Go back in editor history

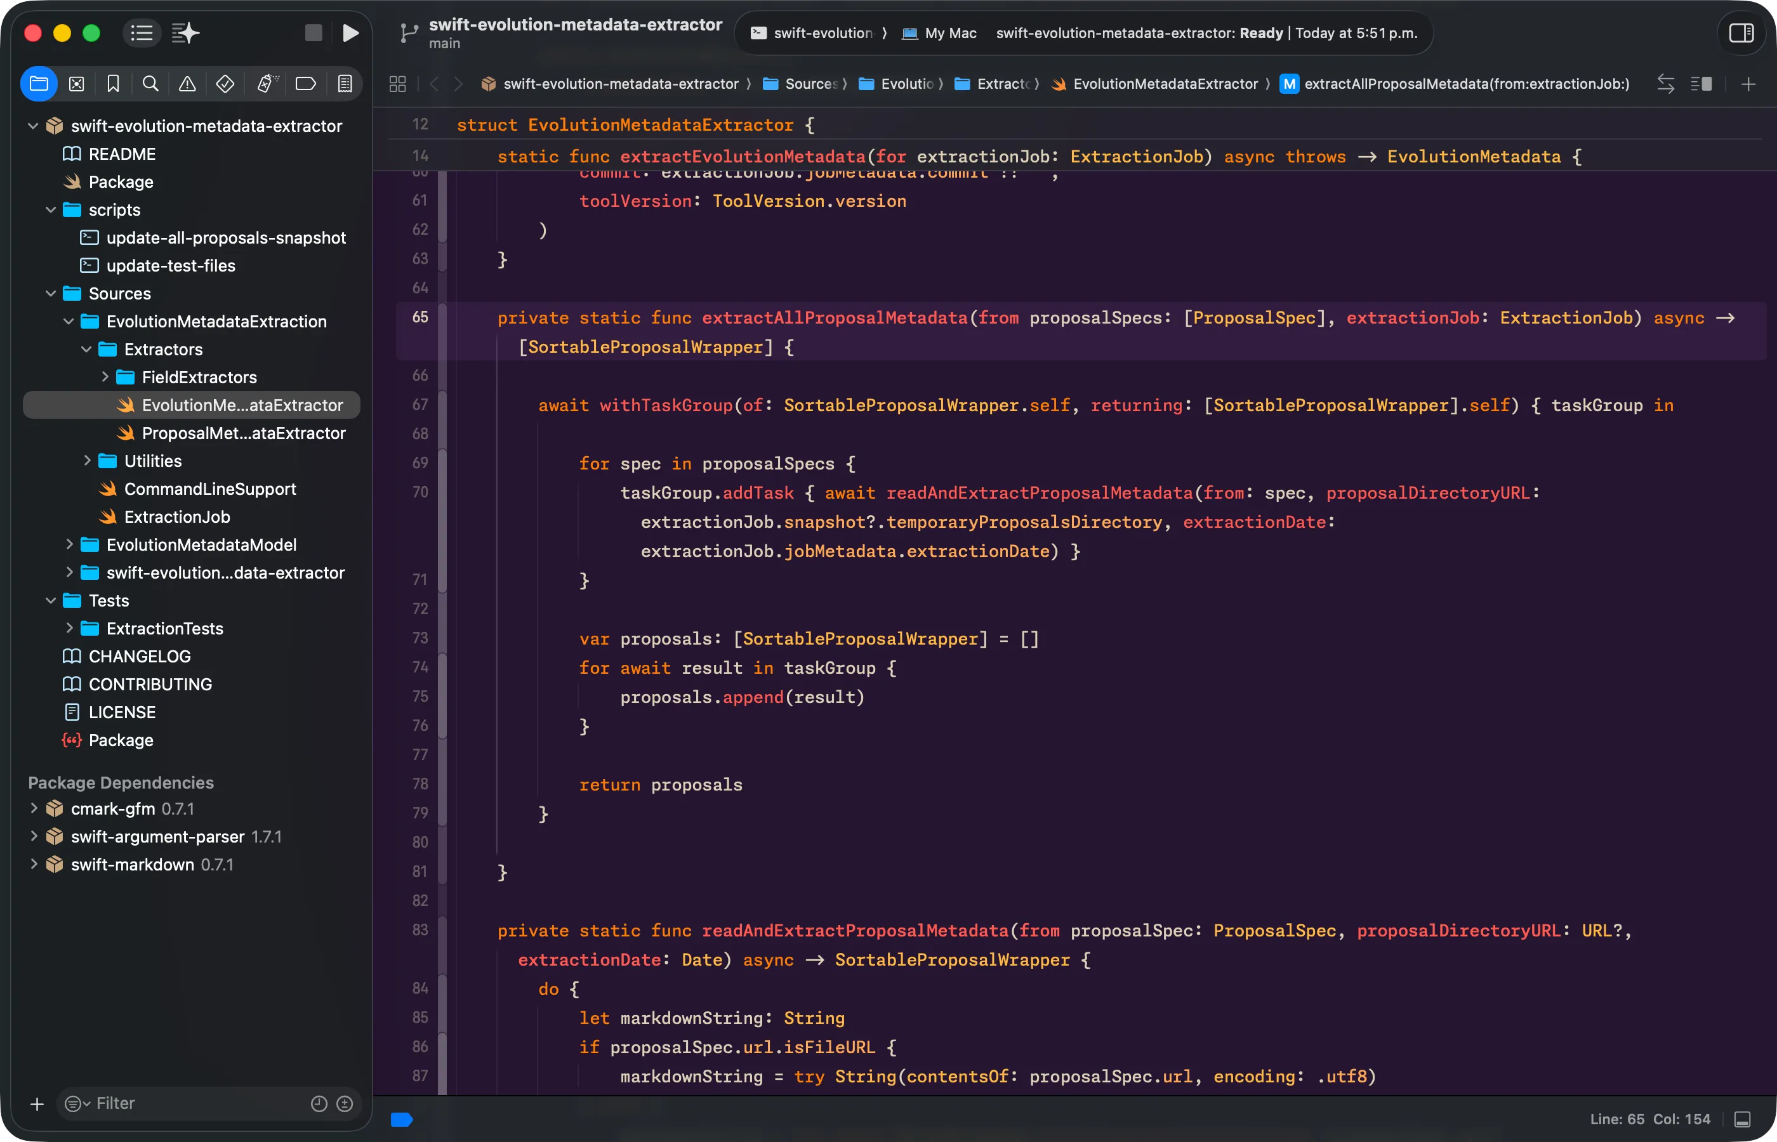(435, 84)
